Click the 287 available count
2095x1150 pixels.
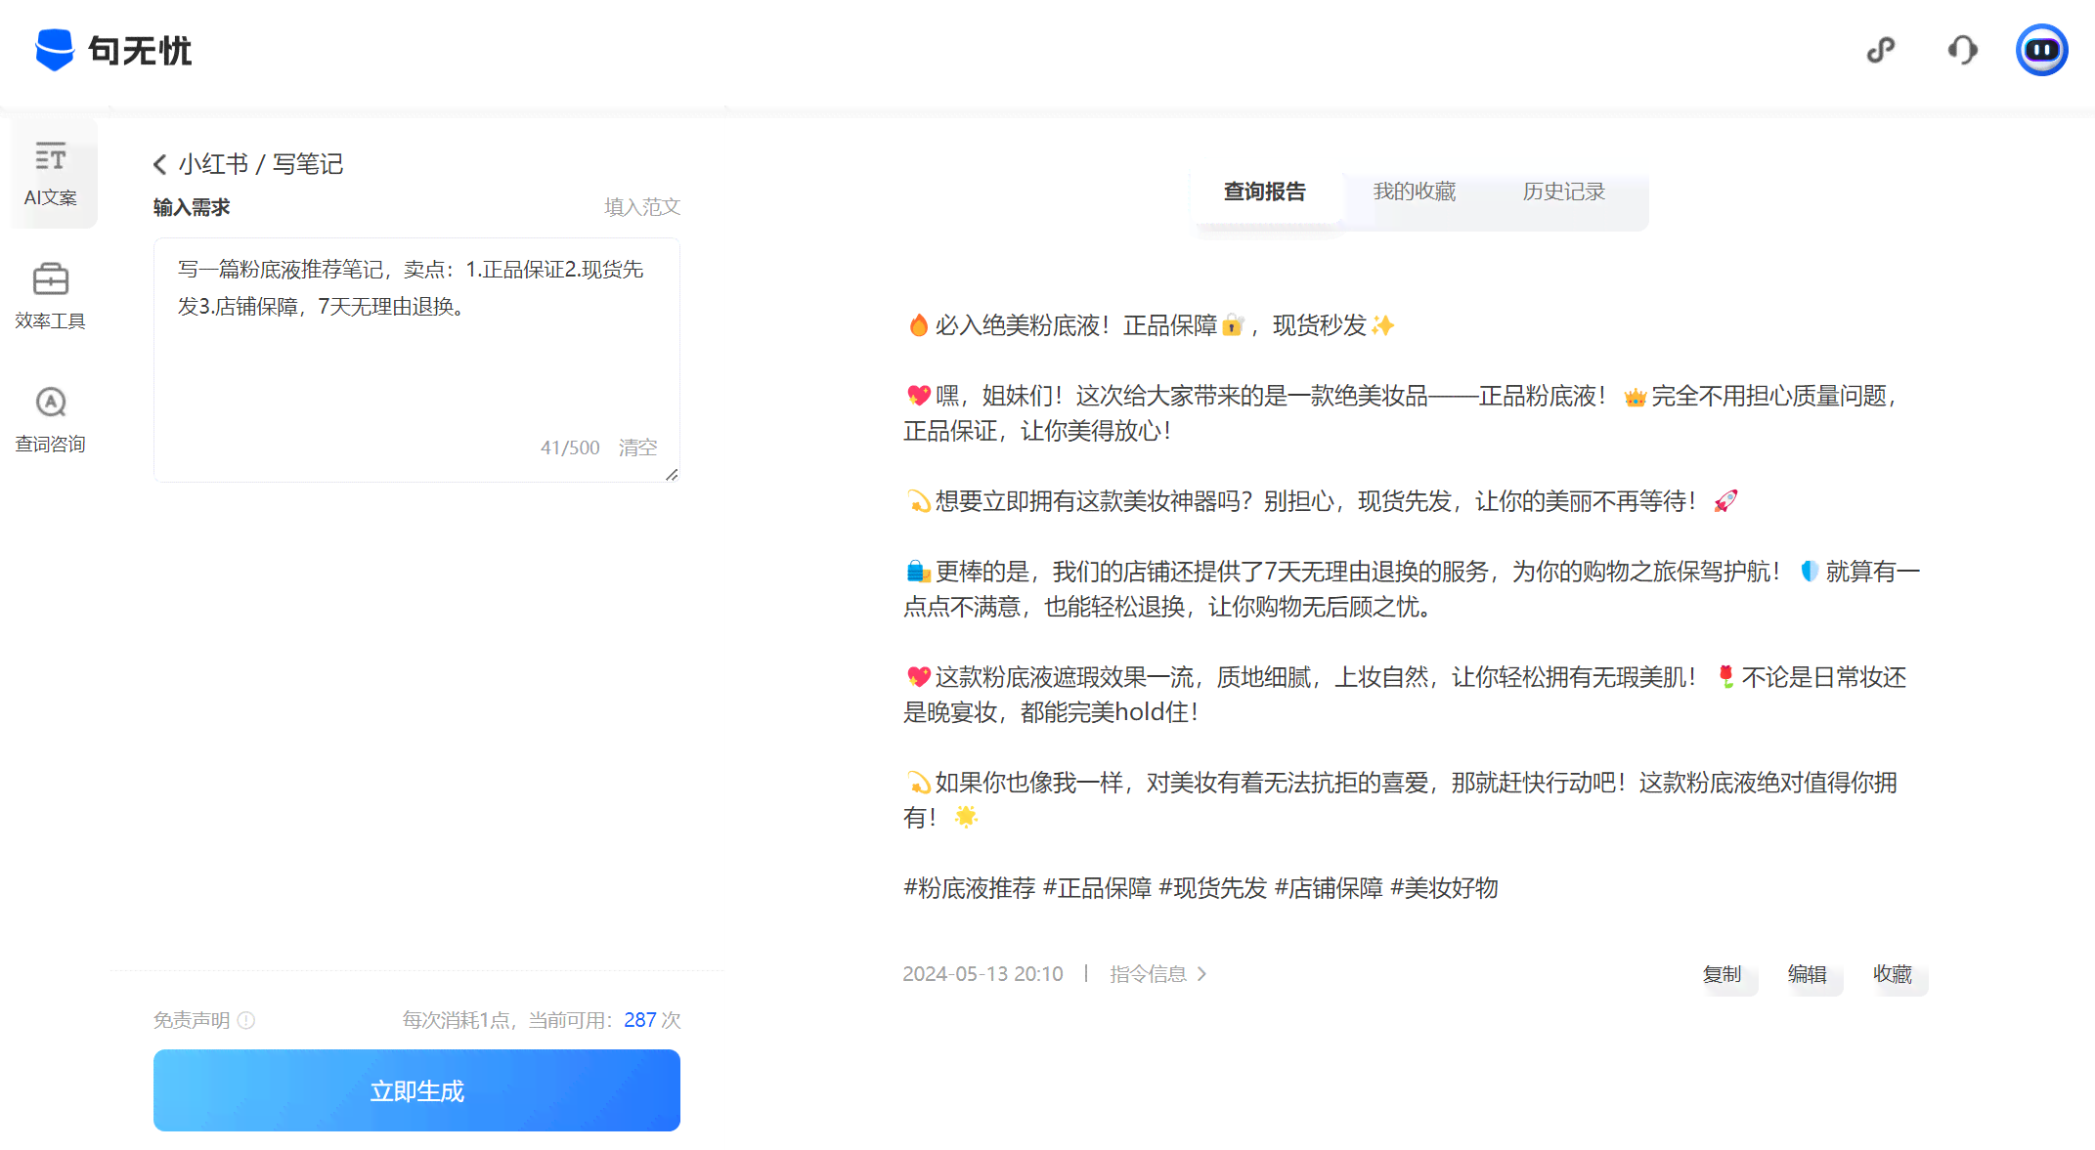coord(640,1020)
